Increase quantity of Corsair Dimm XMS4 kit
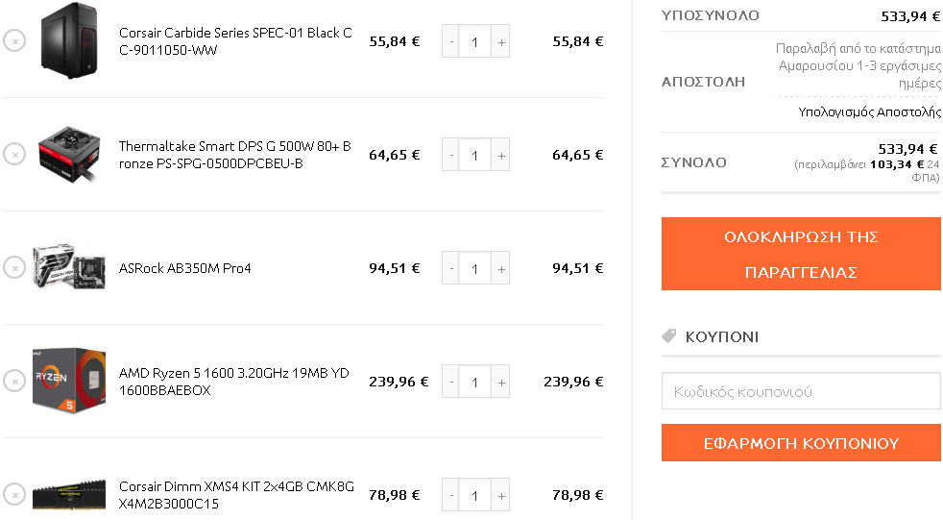Screen dimensions: 943x520 point(500,495)
